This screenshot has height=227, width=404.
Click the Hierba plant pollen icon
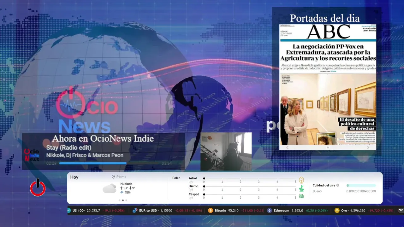301,188
